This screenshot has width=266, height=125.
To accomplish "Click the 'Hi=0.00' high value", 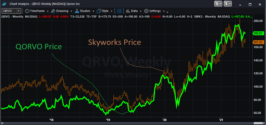I will 168,17.
